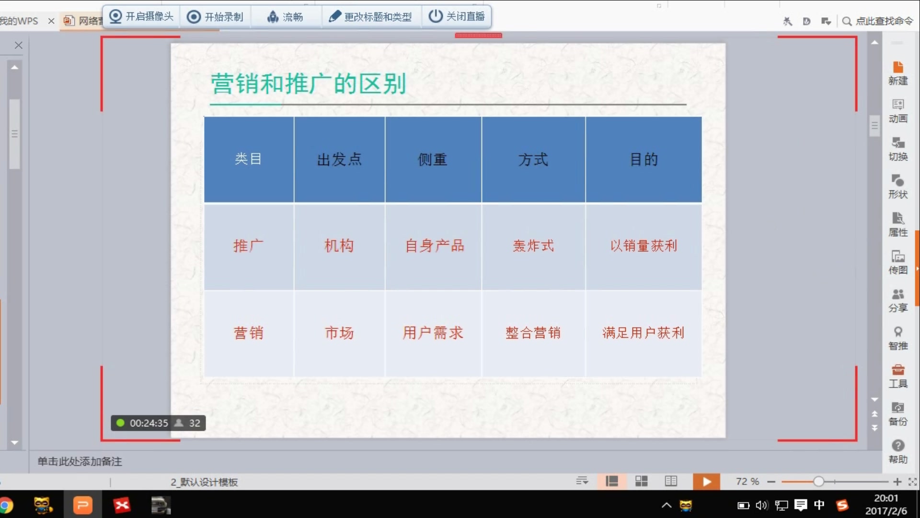This screenshot has height=518, width=920.
Task: Open the 属性 (Properties) panel icon
Action: pos(898,224)
